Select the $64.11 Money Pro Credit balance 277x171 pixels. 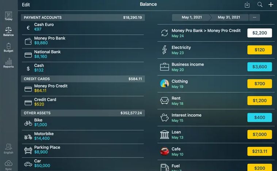[40, 90]
